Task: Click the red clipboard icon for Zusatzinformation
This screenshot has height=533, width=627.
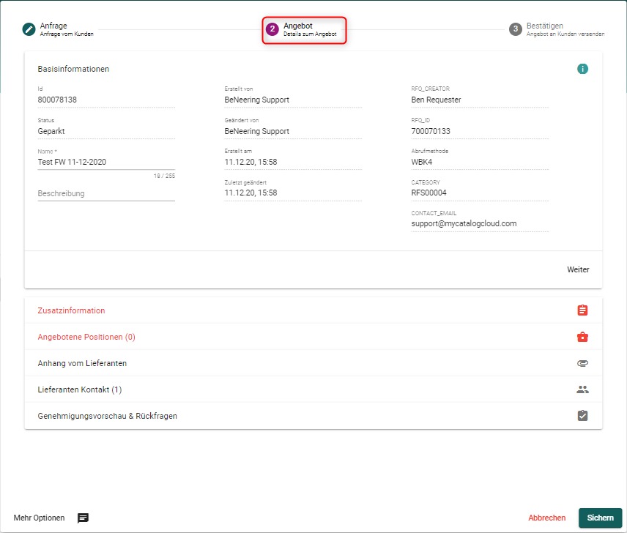Action: pyautogui.click(x=582, y=310)
